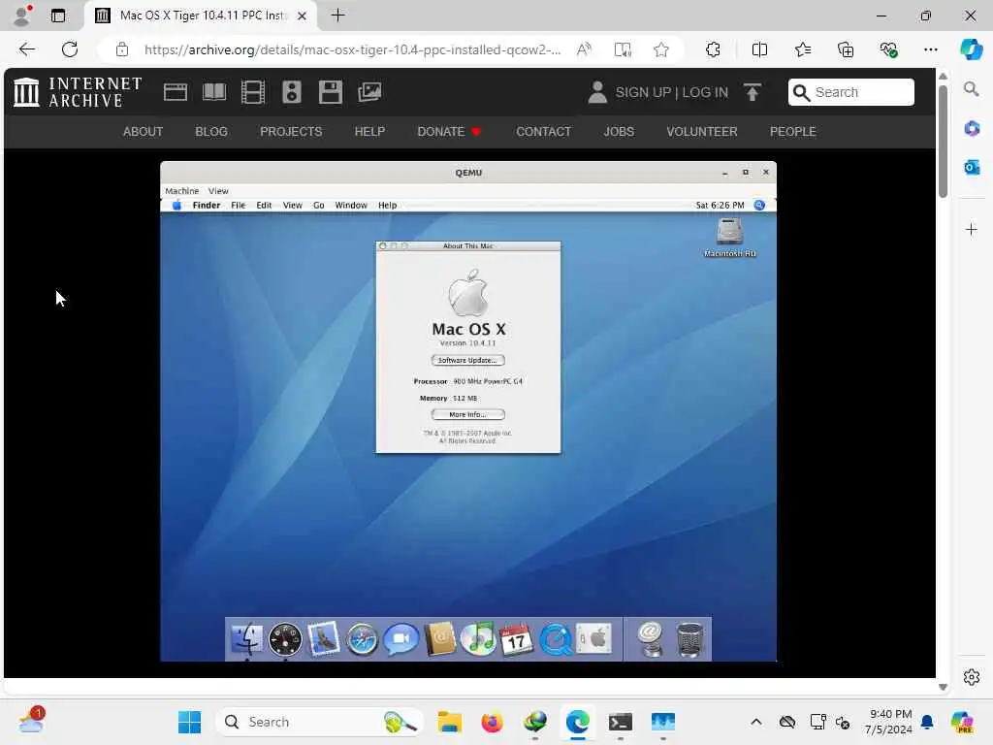Viewport: 993px width, 745px height.
Task: Click LOG IN link
Action: click(x=705, y=92)
